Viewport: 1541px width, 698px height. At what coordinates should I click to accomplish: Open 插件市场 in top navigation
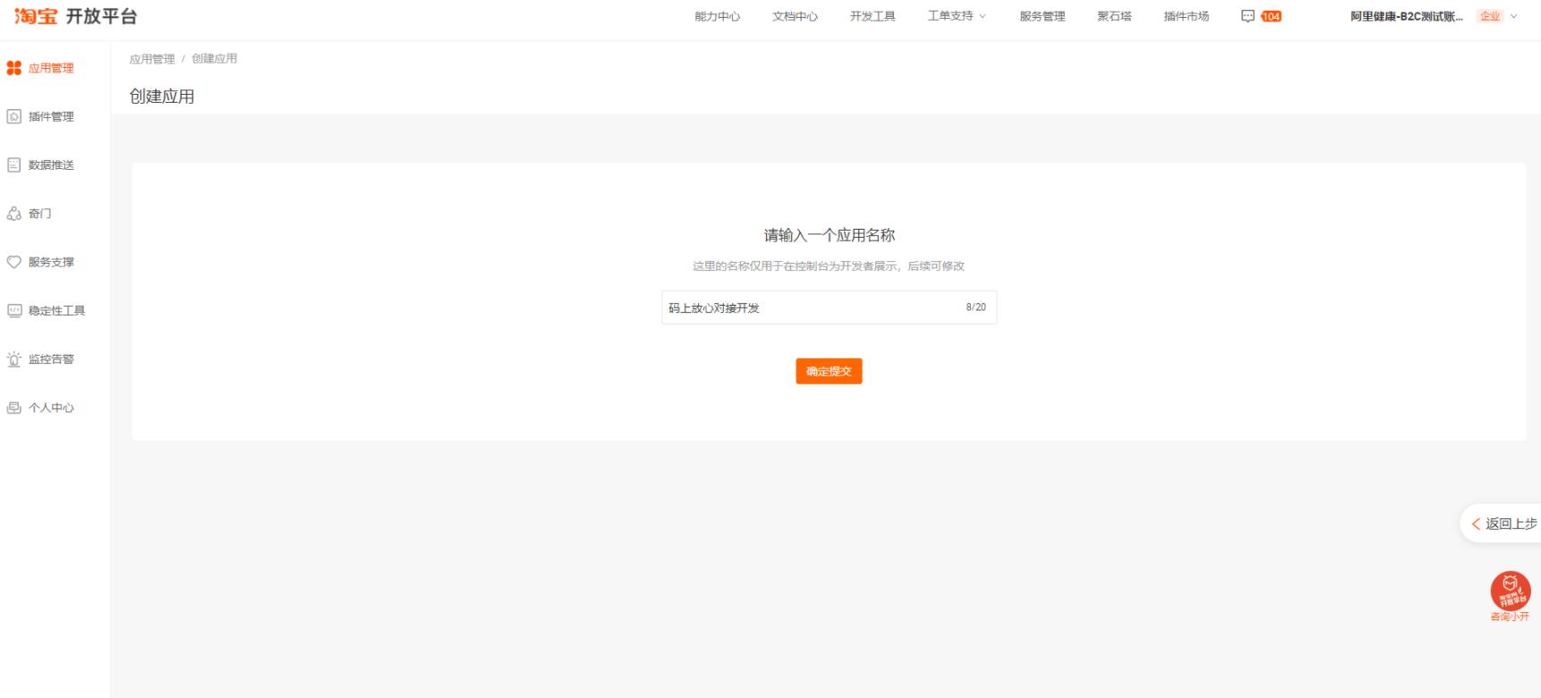1186,16
